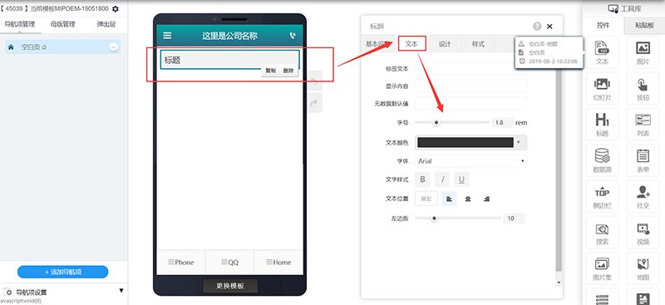Click the settings gear beside template name

(x=116, y=9)
